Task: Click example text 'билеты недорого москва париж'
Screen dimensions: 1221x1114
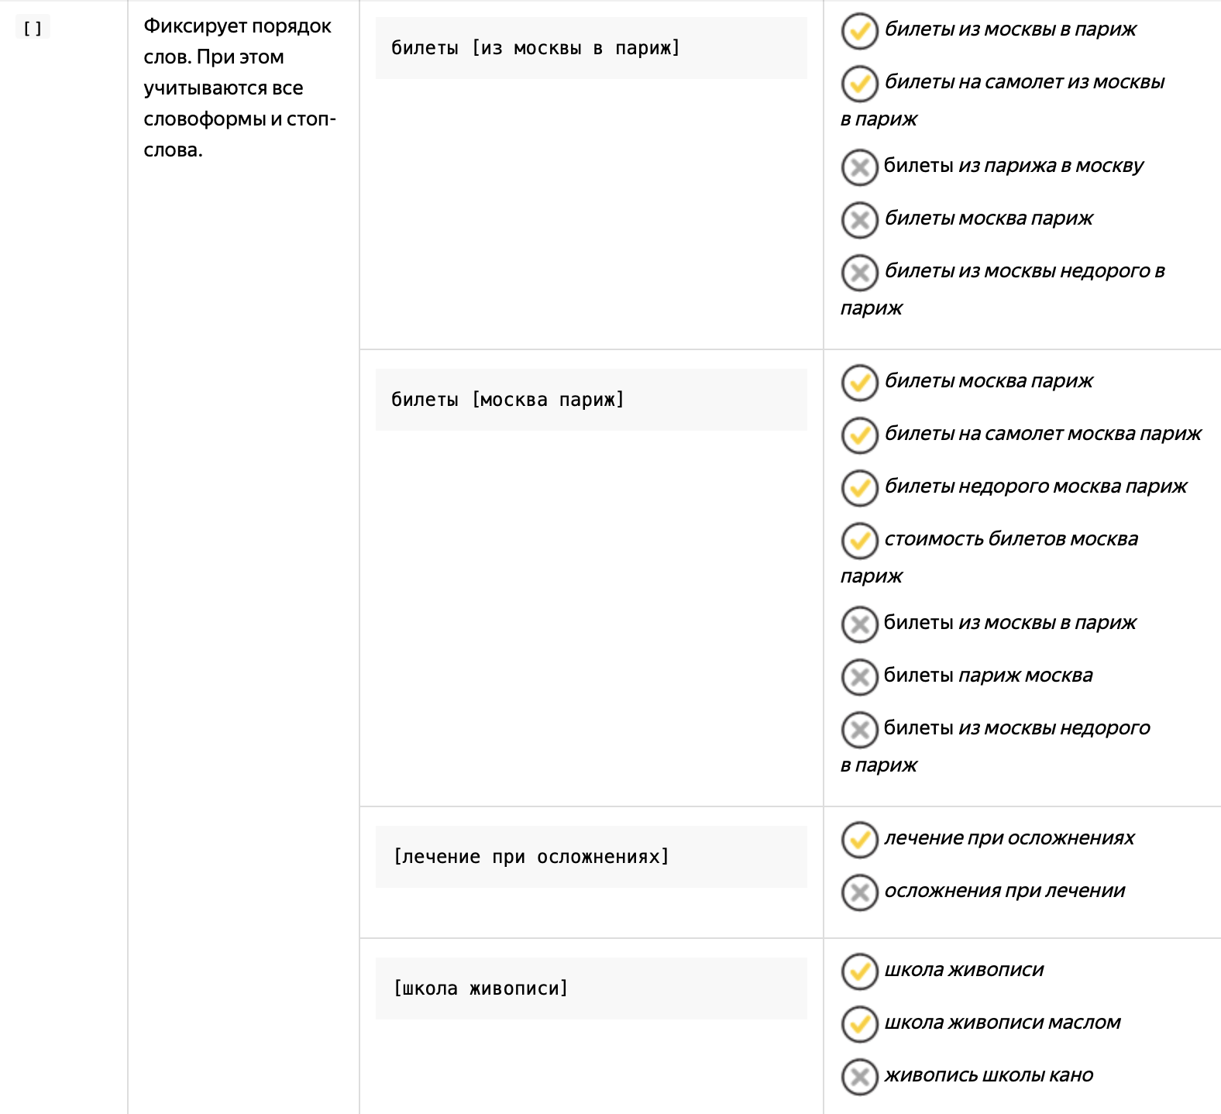Action: coord(1036,487)
